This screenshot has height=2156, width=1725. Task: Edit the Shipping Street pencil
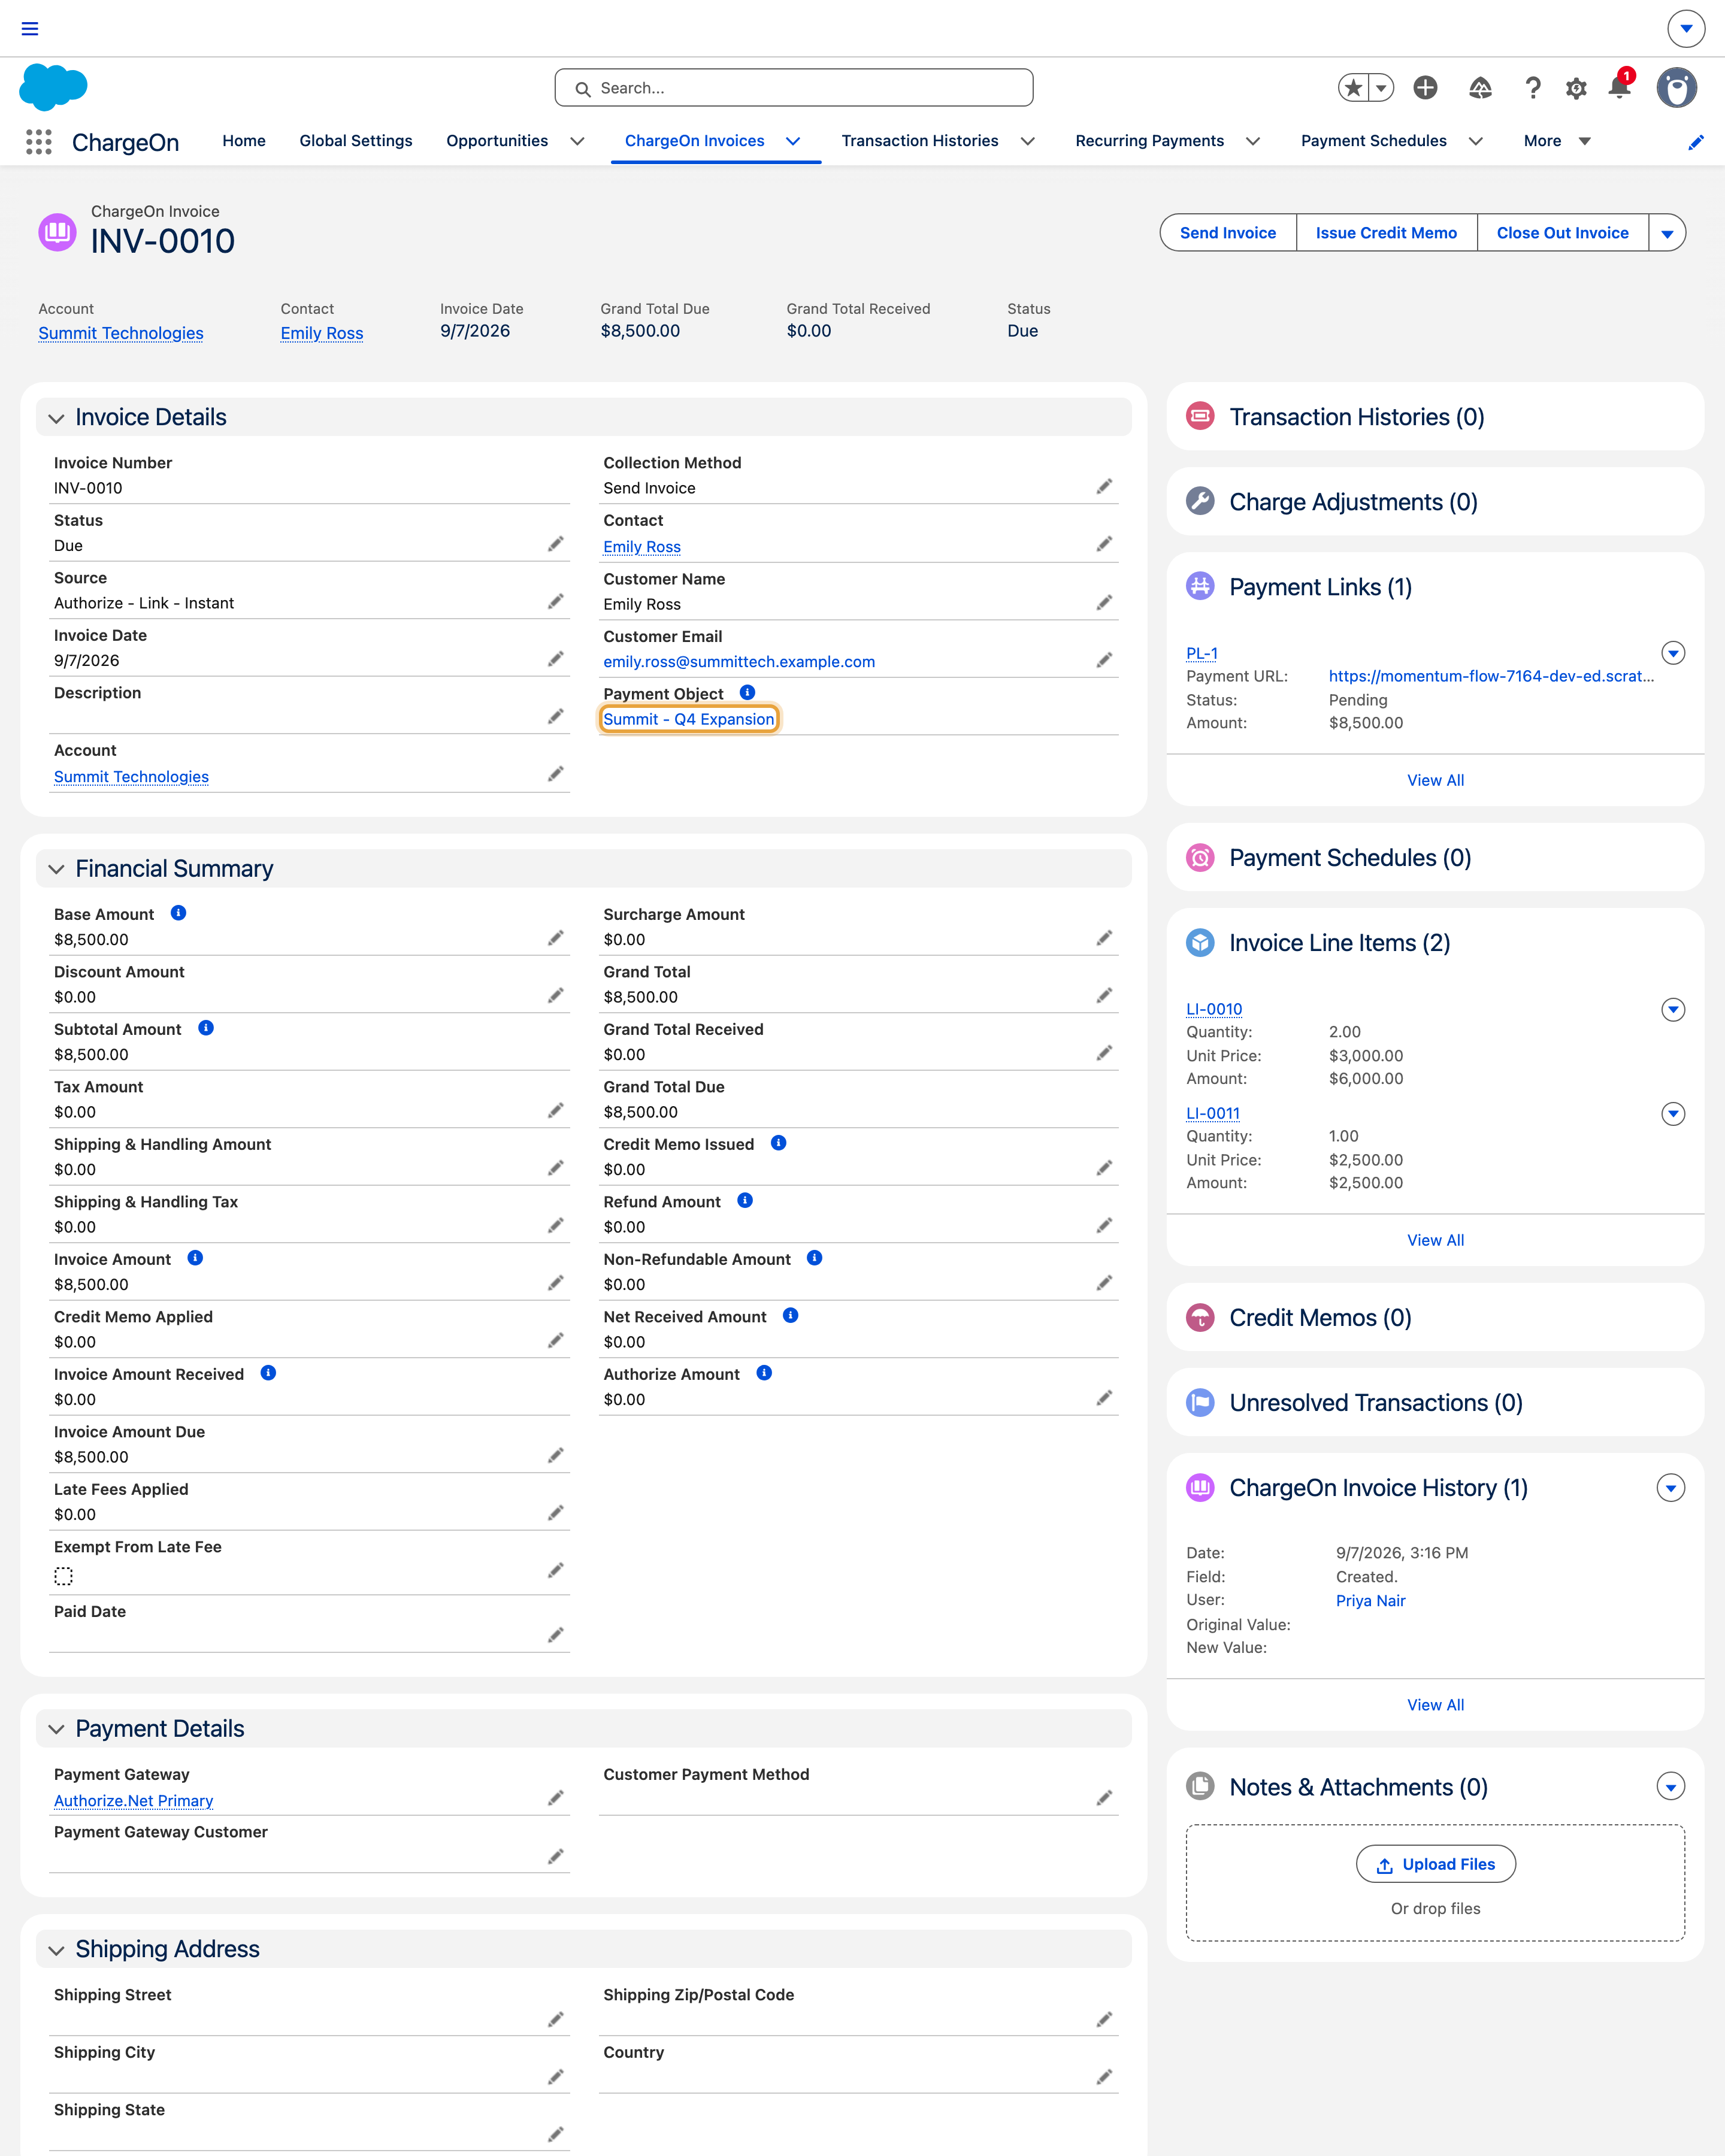556,2020
